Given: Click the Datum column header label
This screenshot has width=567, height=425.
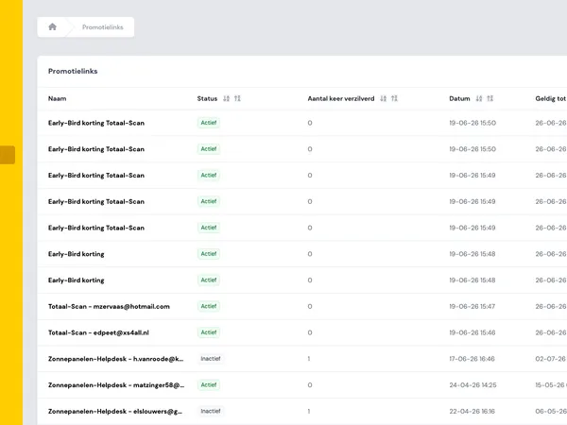Looking at the screenshot, I should pos(459,98).
